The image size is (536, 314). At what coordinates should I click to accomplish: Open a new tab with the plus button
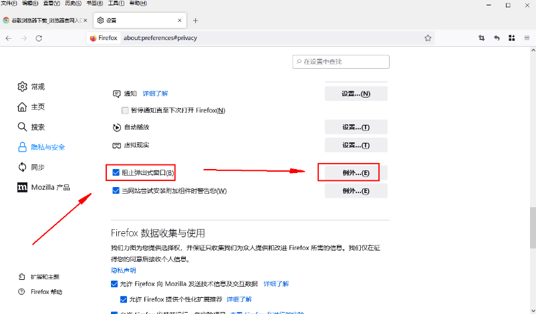(195, 21)
